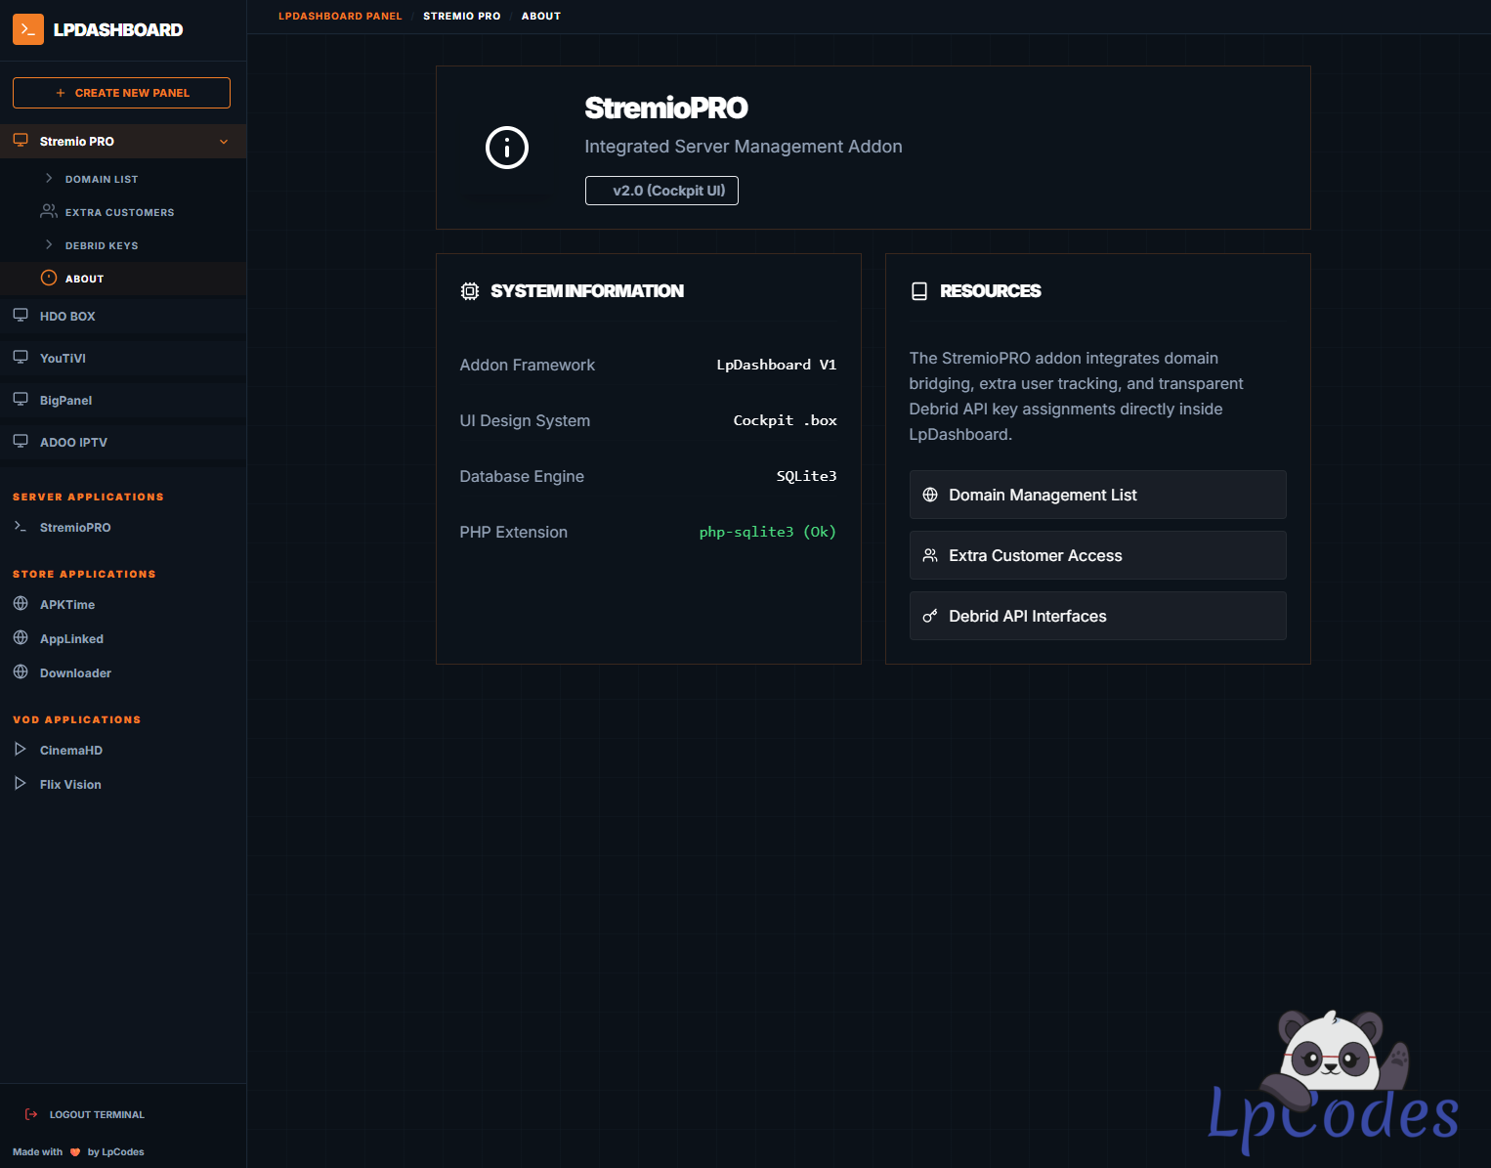The height and width of the screenshot is (1168, 1491).
Task: Click the large info circle icon
Action: click(506, 148)
